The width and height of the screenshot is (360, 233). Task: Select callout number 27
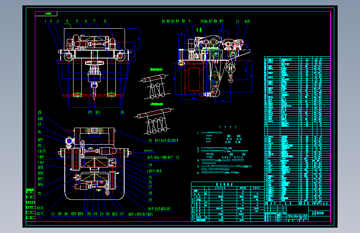click(x=39, y=124)
